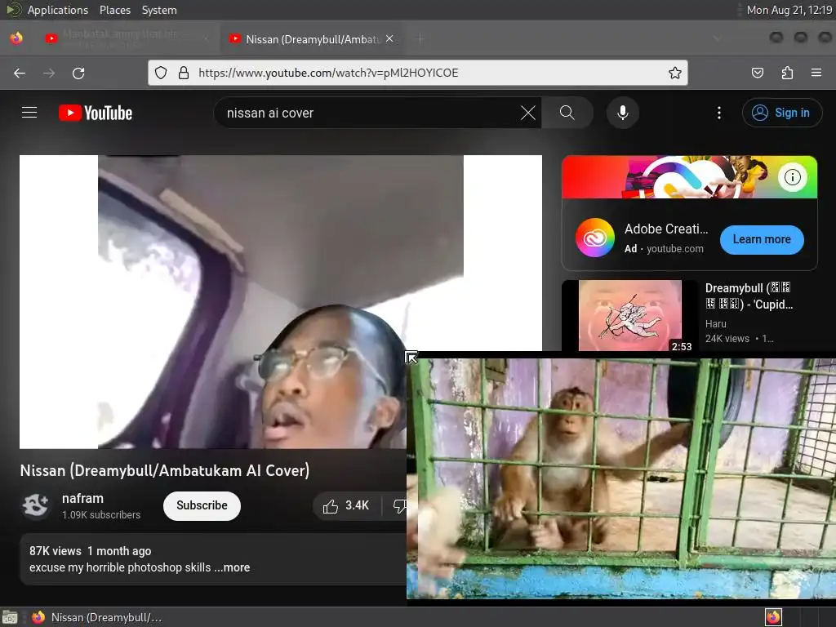
Task: Open the YouTube guide hamburger menu
Action: coord(29,113)
